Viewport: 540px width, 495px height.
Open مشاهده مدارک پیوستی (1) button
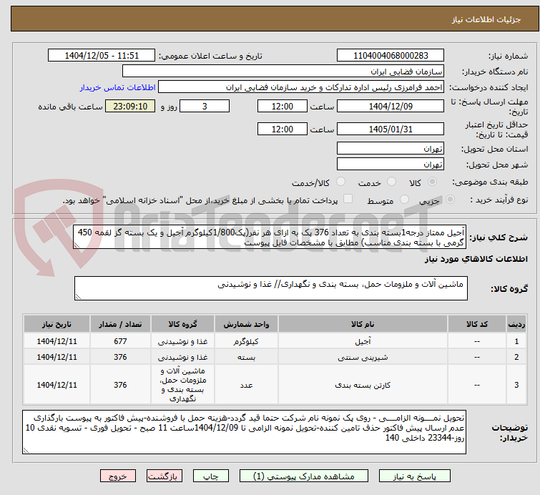[304, 476]
